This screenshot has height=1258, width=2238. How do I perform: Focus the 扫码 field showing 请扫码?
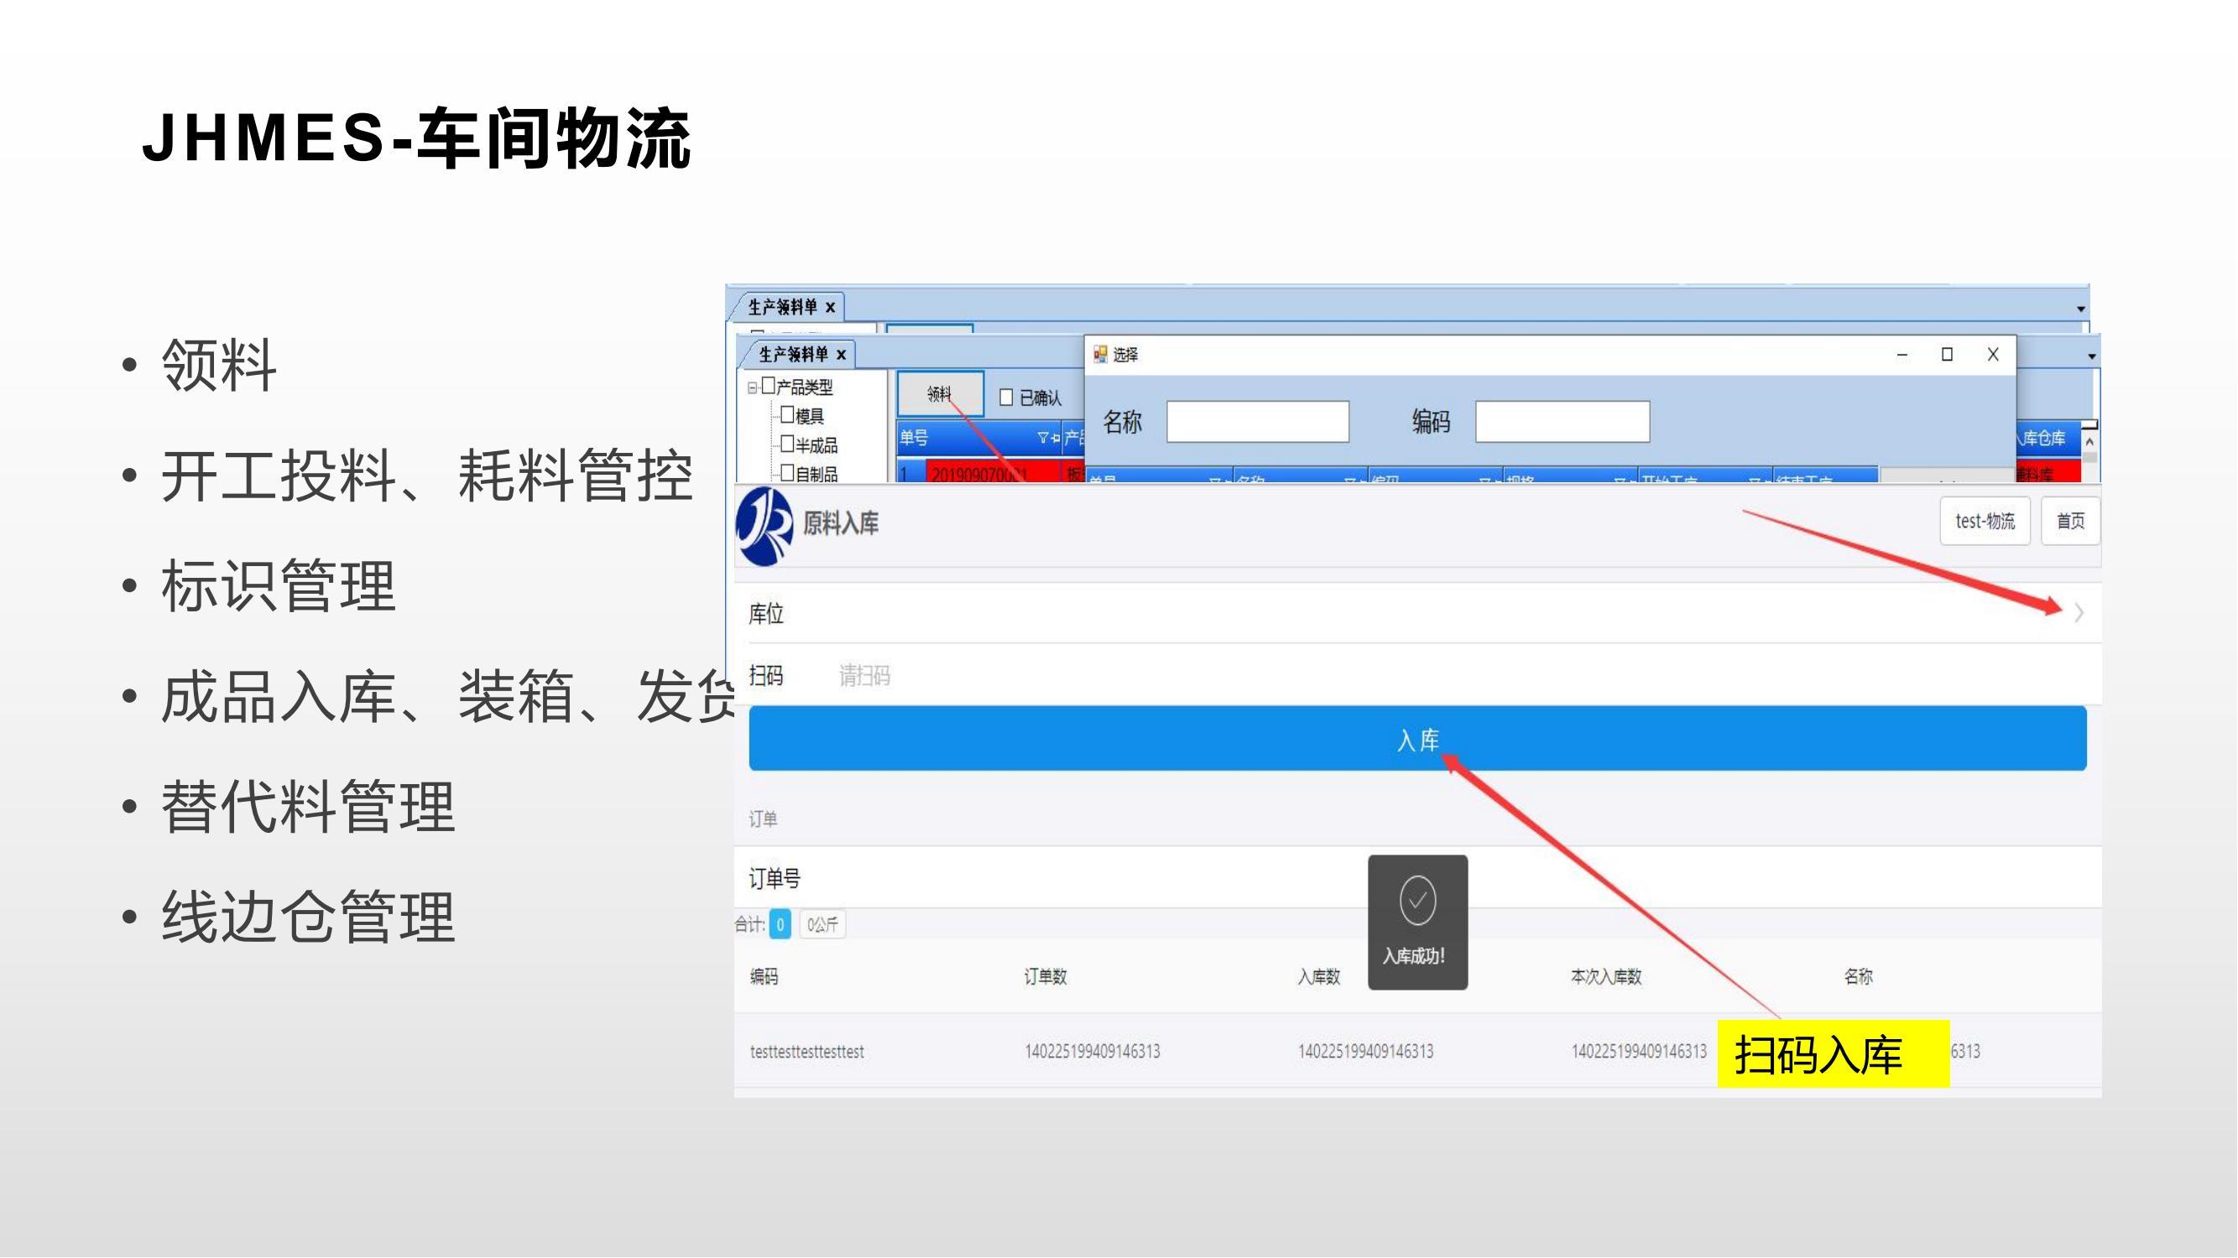(1425, 675)
